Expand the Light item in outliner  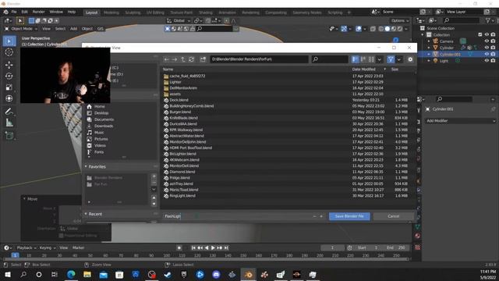click(429, 61)
